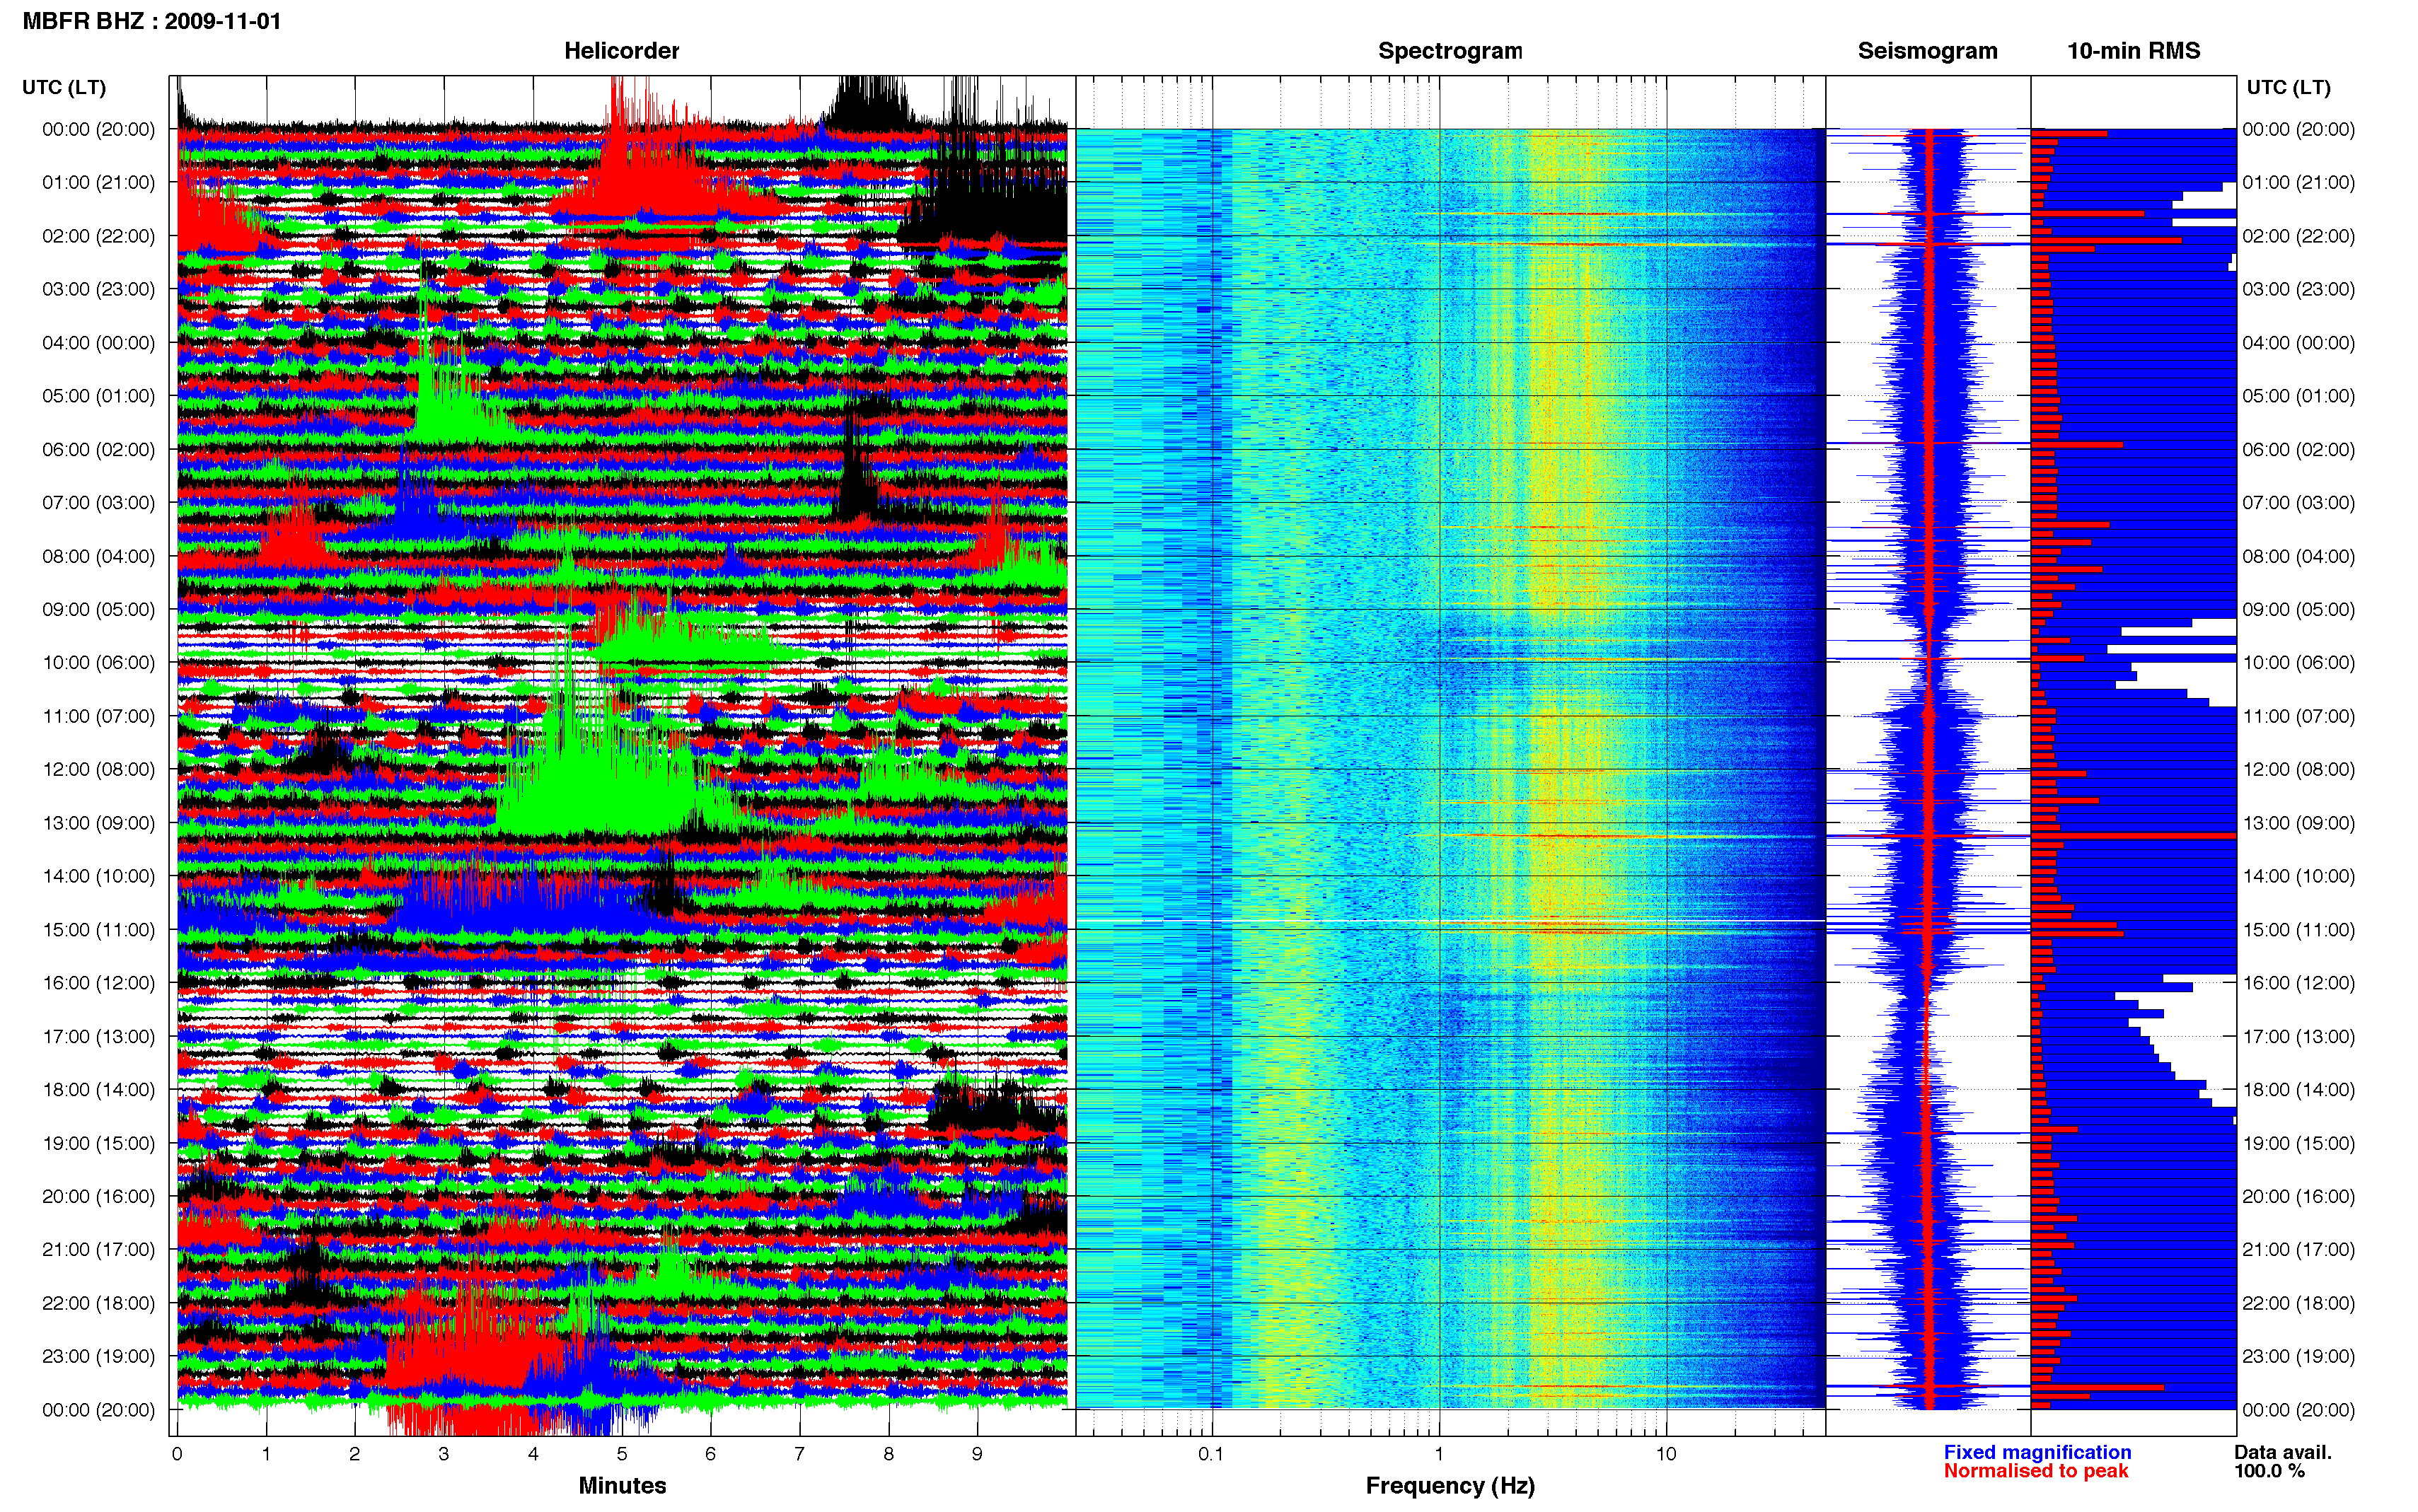Click the minute tick label 2
Viewport: 2418px width, 1512px height.
coord(354,1454)
